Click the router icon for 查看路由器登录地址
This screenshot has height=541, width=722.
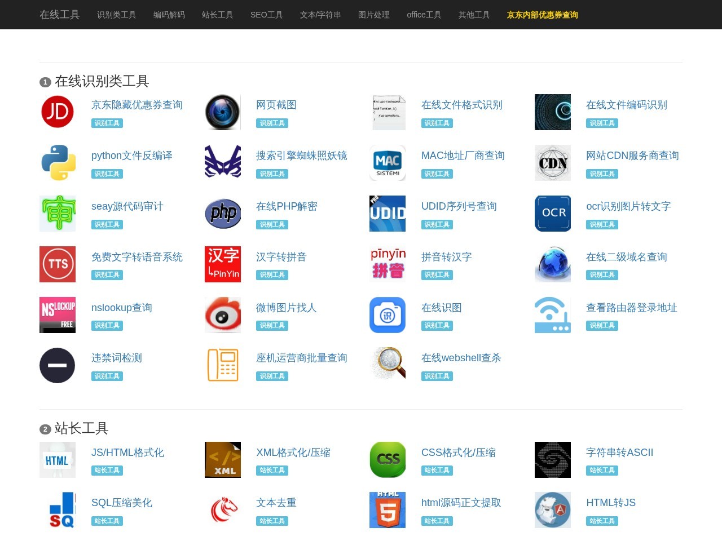point(552,314)
